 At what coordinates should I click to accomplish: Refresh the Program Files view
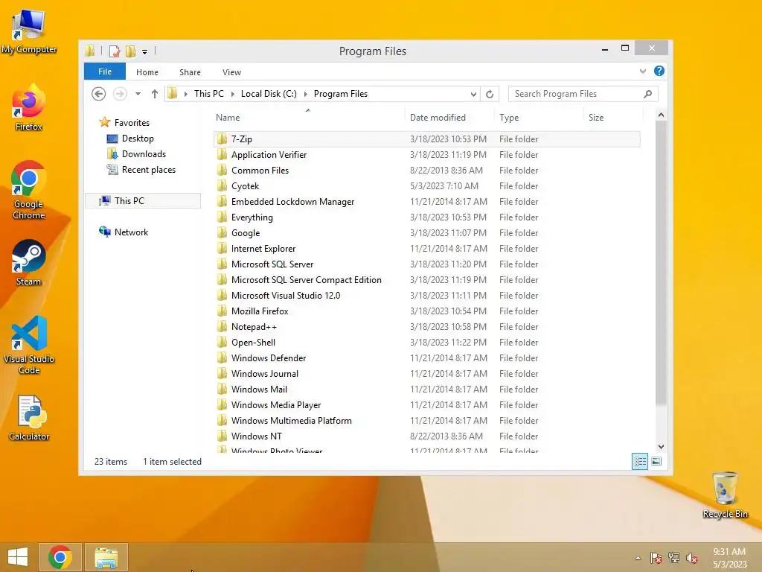[490, 94]
